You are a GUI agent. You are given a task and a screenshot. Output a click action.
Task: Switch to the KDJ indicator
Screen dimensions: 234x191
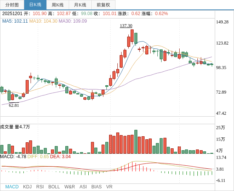point(27,187)
